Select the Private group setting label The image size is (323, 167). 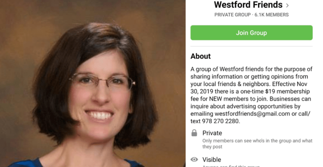[212, 133]
